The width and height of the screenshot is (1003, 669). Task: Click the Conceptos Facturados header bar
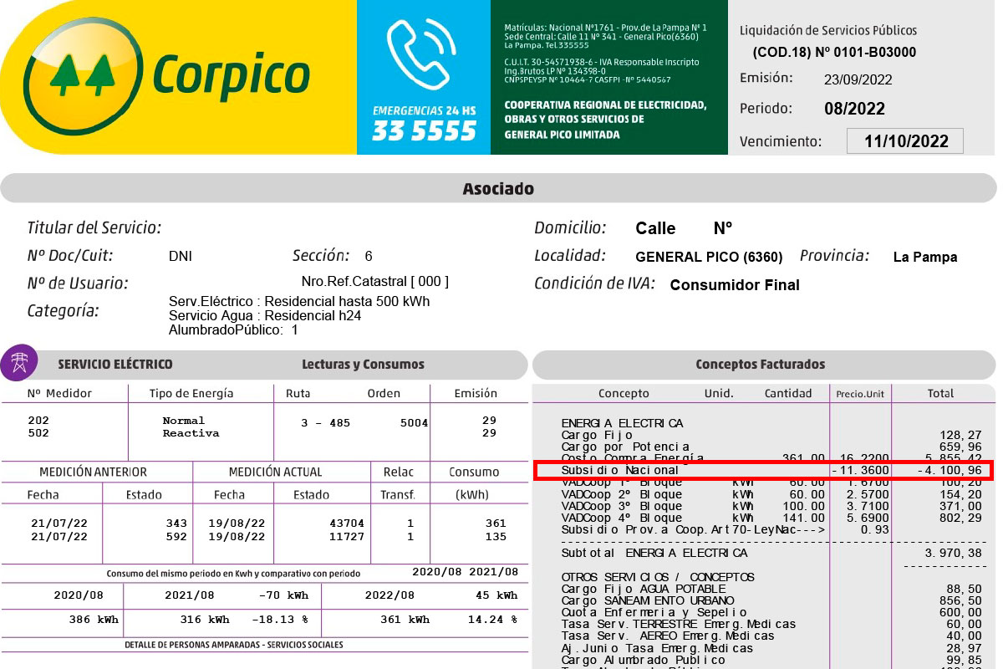[x=764, y=365]
